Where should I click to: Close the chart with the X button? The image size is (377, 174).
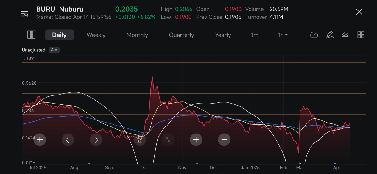pos(359,12)
